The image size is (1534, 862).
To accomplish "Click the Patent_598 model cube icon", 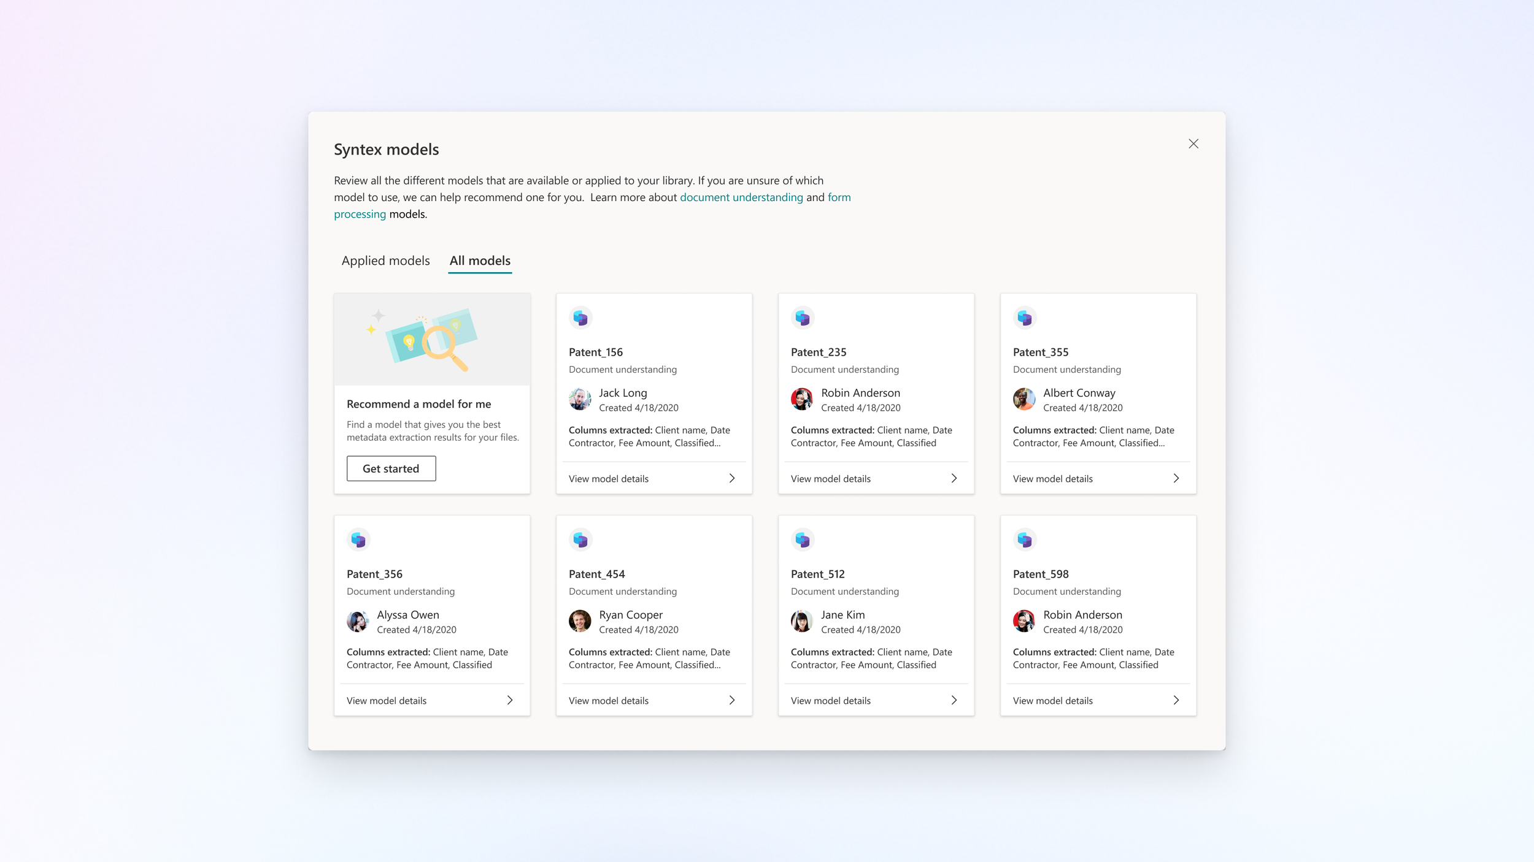I will [x=1025, y=540].
